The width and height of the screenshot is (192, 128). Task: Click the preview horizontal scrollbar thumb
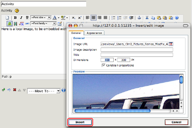point(112,111)
